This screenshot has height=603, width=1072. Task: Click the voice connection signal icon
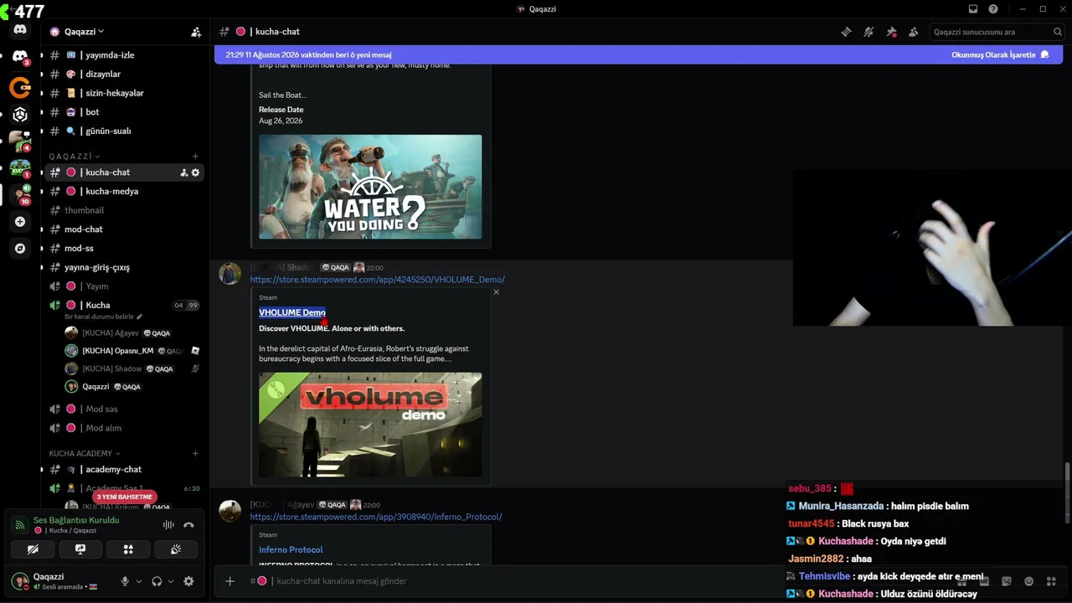[20, 525]
